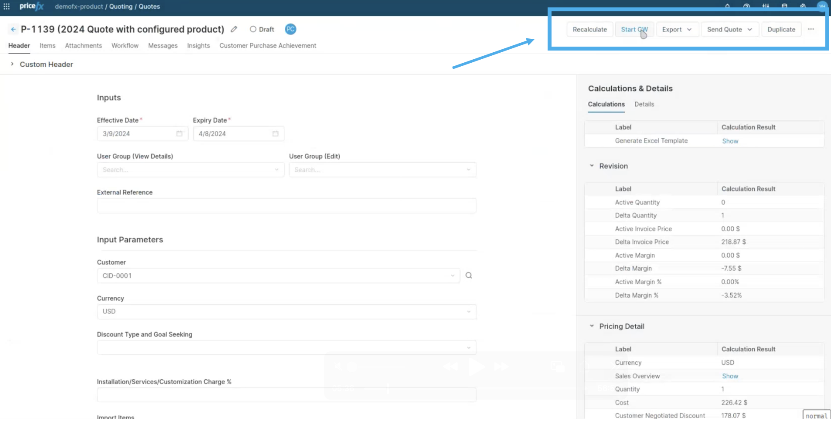Open the app launcher grid icon
This screenshot has width=831, height=427.
pyautogui.click(x=7, y=7)
